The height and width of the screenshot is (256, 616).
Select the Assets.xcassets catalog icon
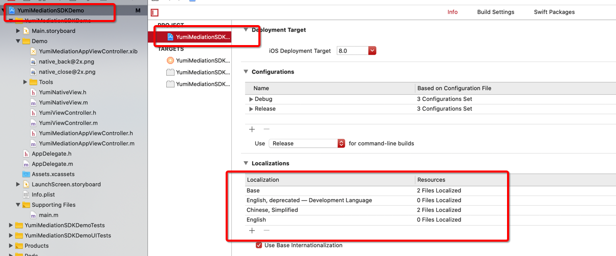27,174
